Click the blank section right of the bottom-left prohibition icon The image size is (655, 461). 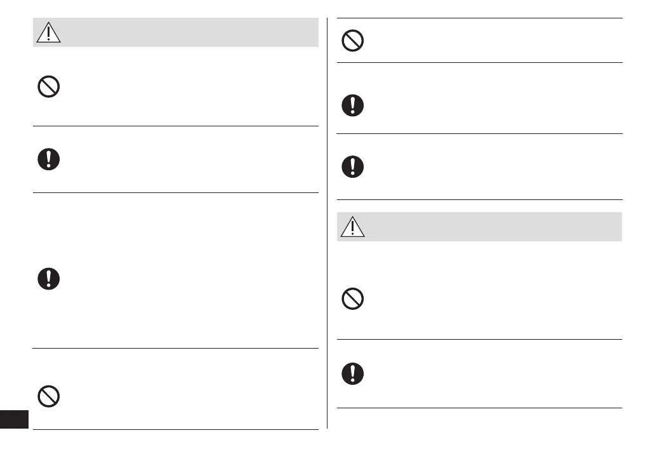(x=190, y=397)
